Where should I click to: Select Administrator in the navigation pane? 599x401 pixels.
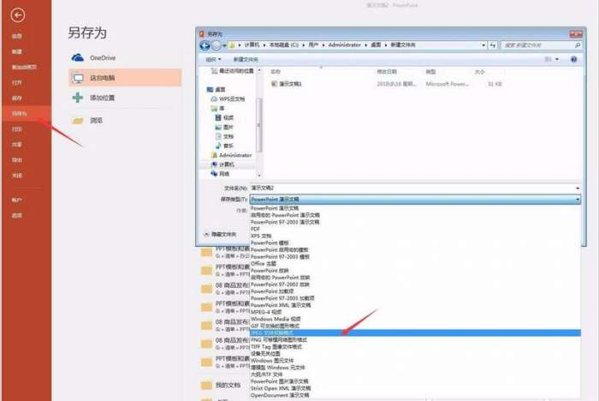[x=232, y=155]
